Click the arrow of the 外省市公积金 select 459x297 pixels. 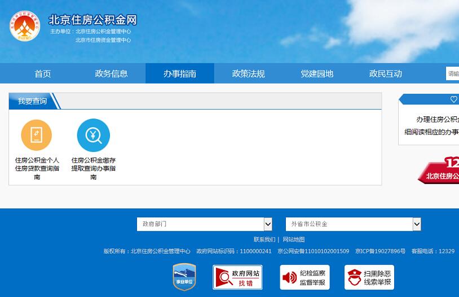[x=417, y=224]
